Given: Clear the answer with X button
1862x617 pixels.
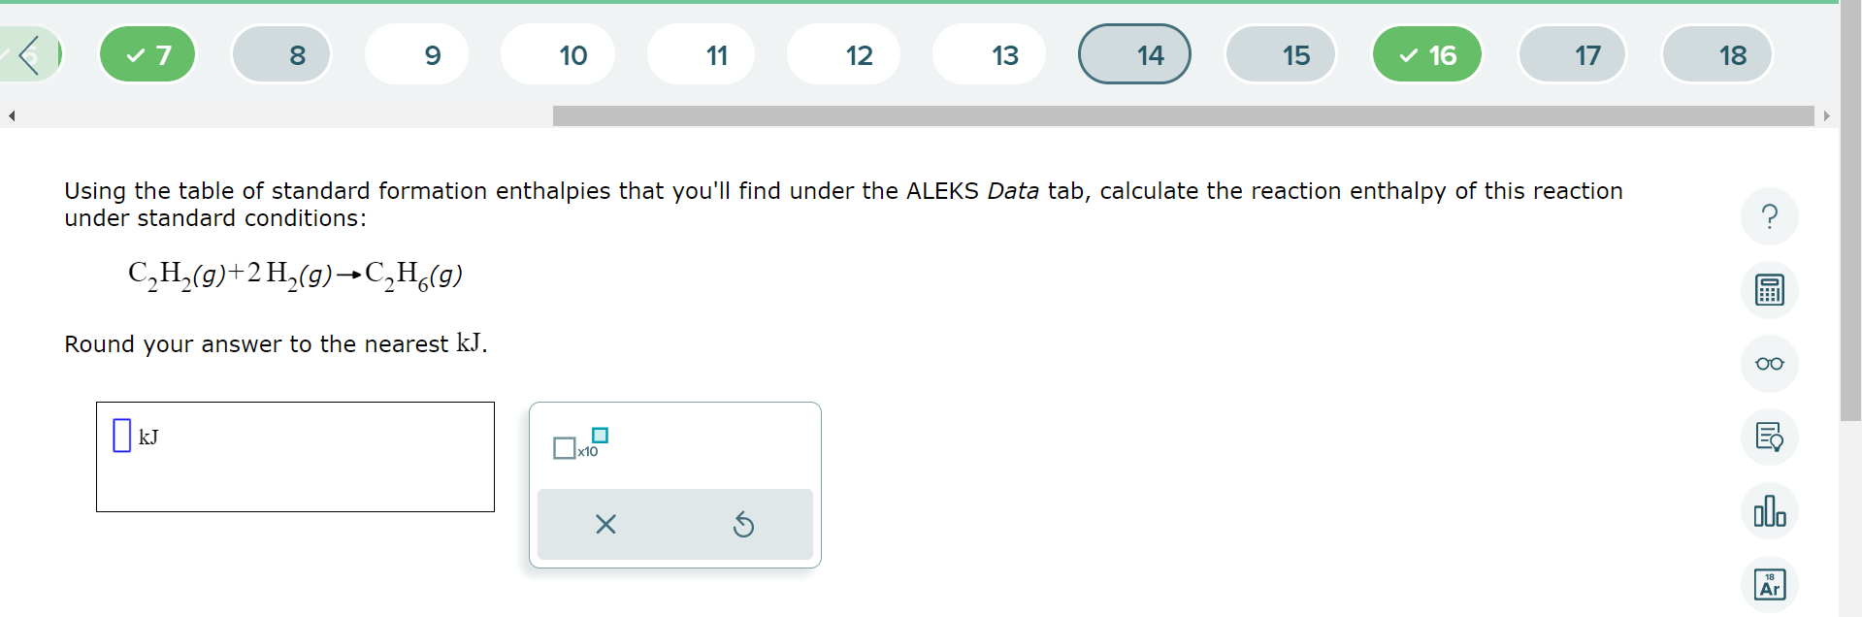Looking at the screenshot, I should click(x=605, y=525).
